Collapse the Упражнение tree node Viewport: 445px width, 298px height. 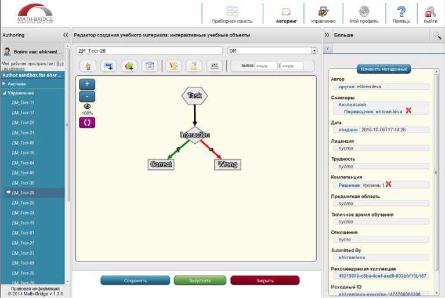(x=4, y=93)
